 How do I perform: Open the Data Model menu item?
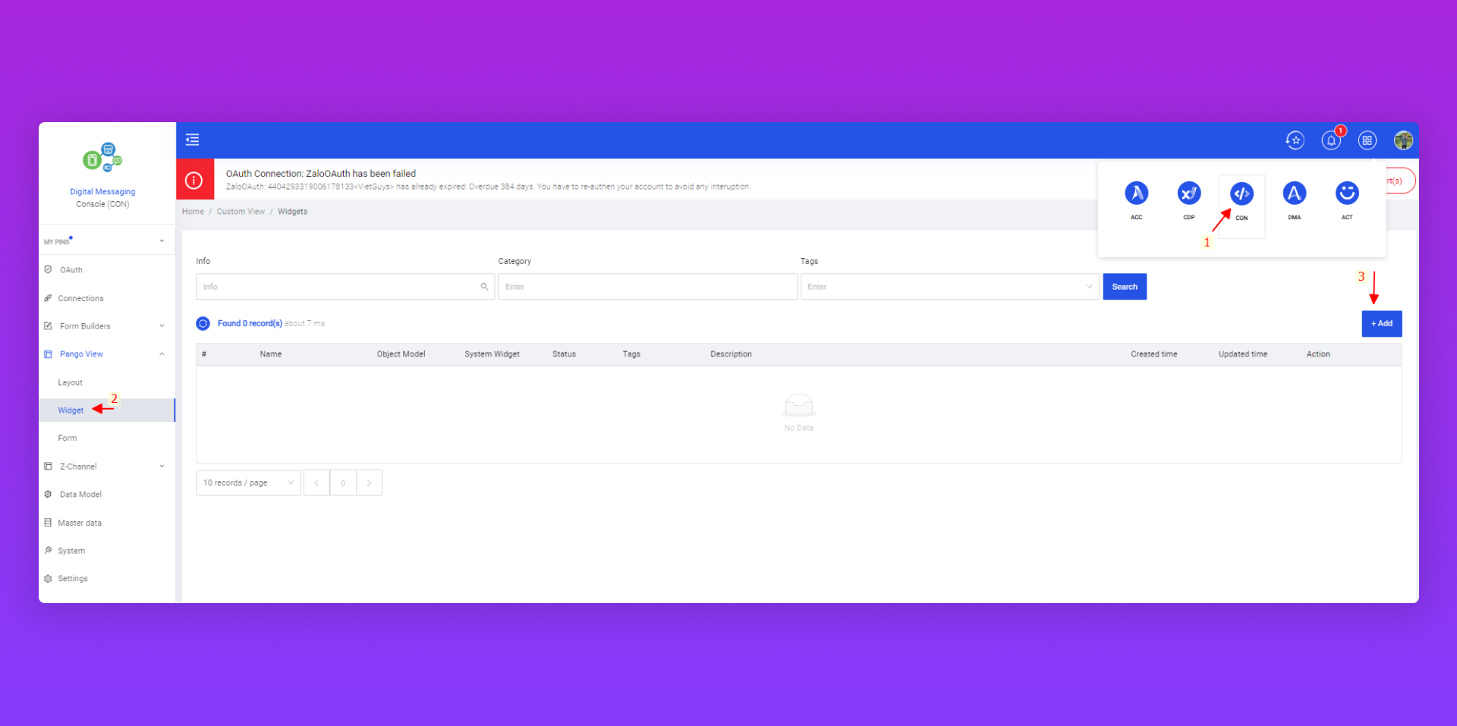point(80,495)
